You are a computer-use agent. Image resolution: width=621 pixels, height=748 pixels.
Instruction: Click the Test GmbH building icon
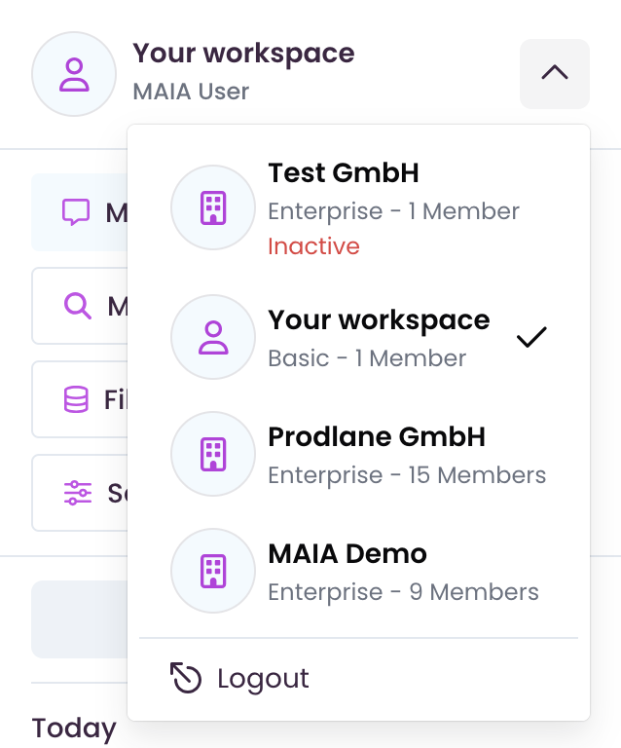point(212,207)
